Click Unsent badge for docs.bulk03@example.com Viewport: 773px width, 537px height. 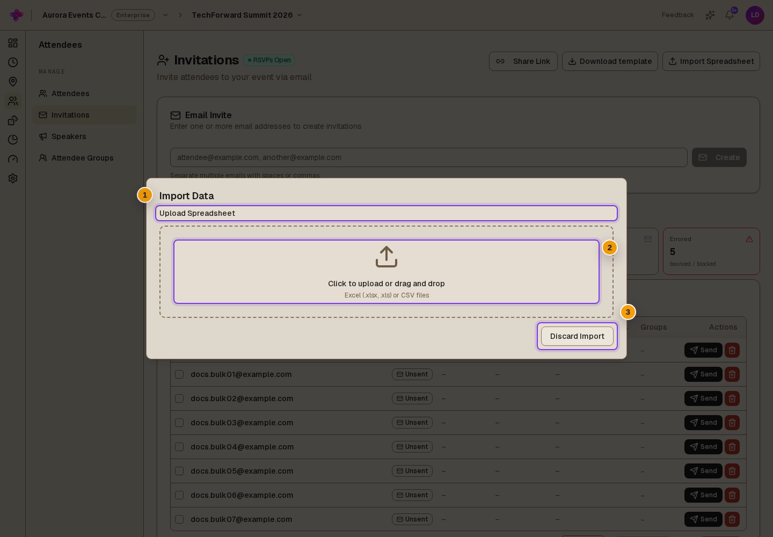412,423
